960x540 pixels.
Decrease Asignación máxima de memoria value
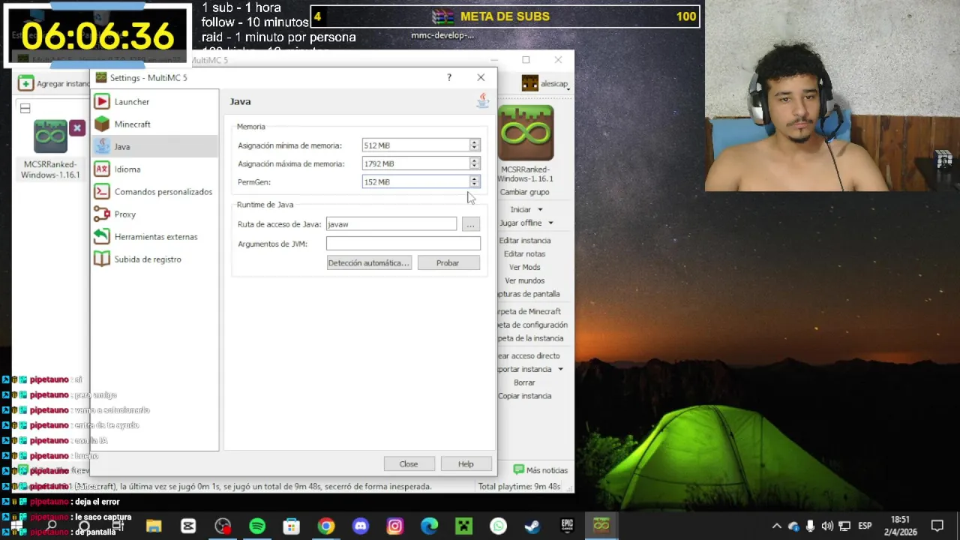click(474, 166)
